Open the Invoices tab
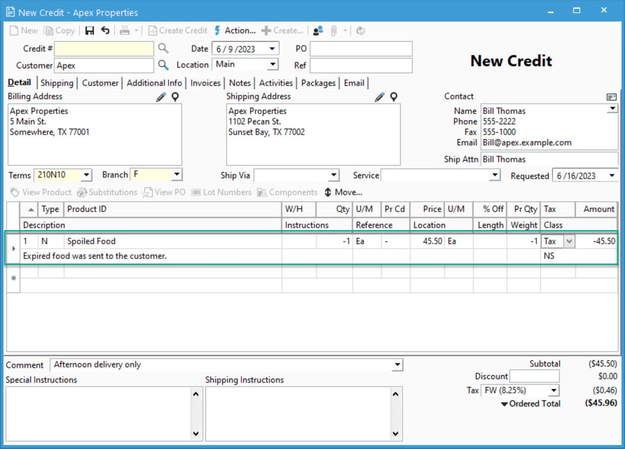Viewport: 625px width, 449px height. click(x=205, y=83)
